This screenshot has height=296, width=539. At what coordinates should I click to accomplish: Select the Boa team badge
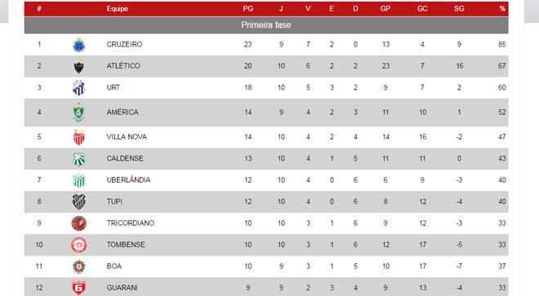click(x=79, y=267)
